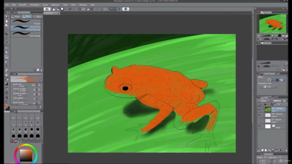Select the Eyedropper tool
Image resolution: width=292 pixels, height=164 pixels.
tap(6, 43)
